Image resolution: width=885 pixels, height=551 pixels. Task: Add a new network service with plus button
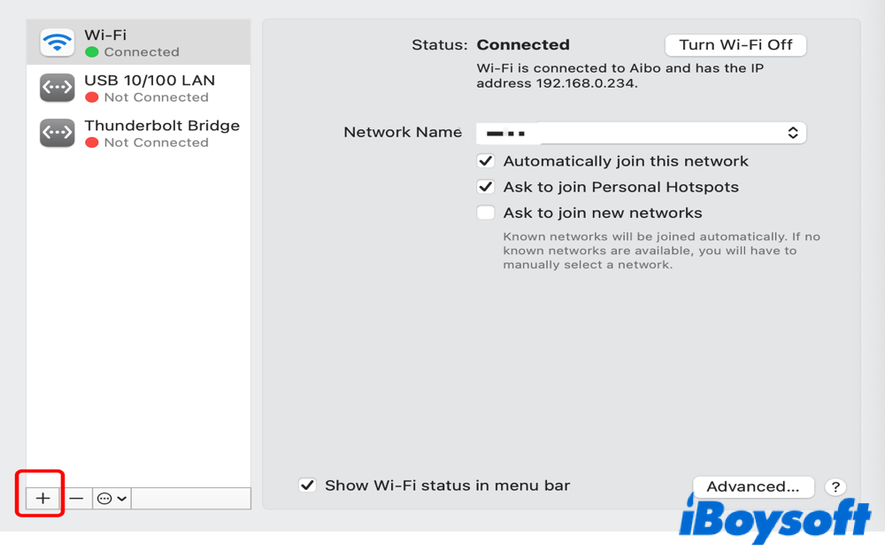pos(42,498)
